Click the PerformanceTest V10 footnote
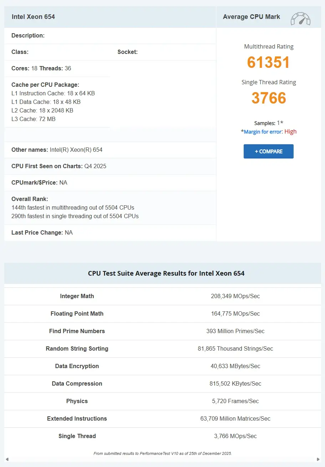The width and height of the screenshot is (325, 467). [163, 453]
